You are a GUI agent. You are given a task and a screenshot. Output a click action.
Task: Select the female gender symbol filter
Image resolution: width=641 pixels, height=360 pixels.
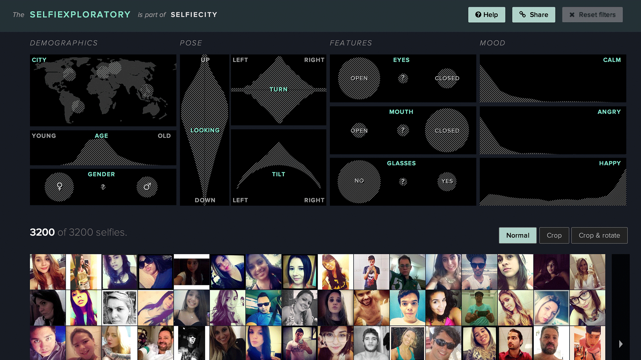(59, 187)
